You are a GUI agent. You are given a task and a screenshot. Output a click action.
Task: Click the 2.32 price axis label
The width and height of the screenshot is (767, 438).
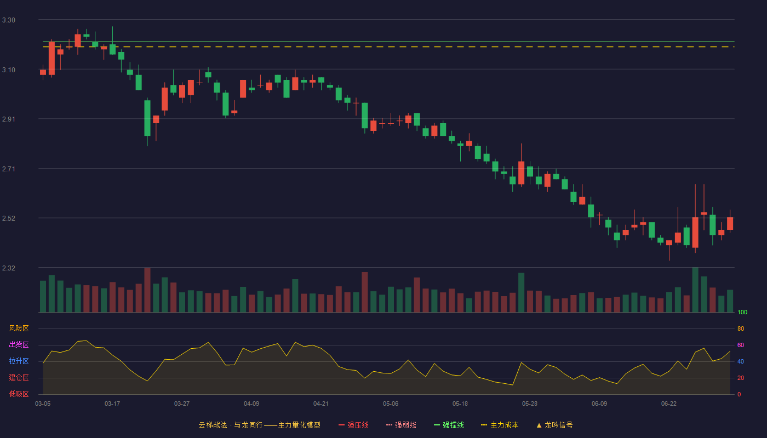point(9,268)
